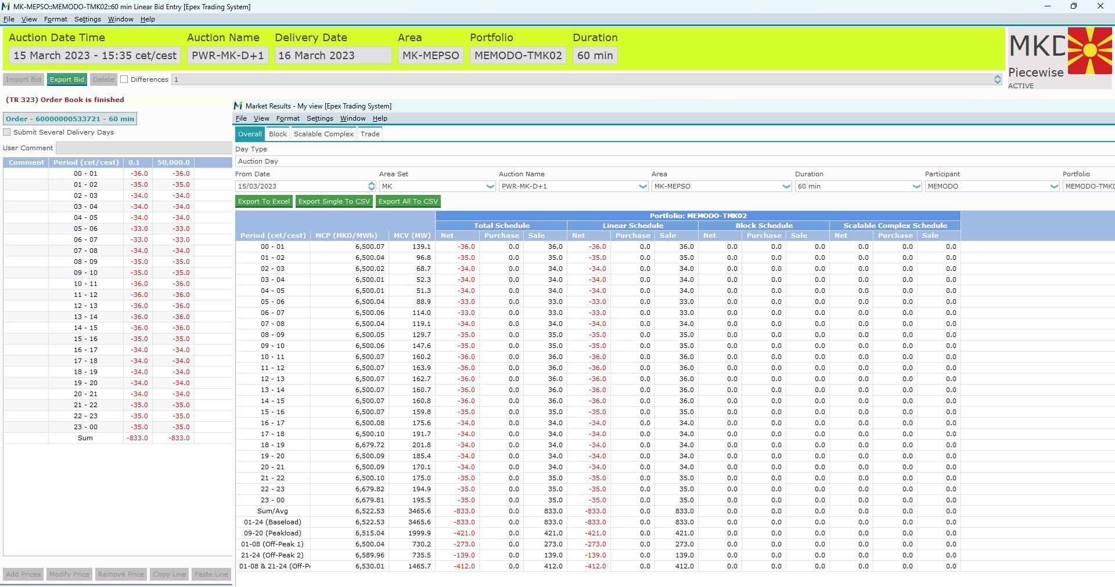Restore down the main window
1115x587 pixels.
(1073, 6)
